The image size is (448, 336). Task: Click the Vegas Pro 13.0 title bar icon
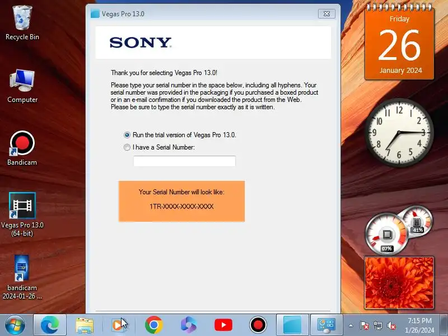point(95,13)
